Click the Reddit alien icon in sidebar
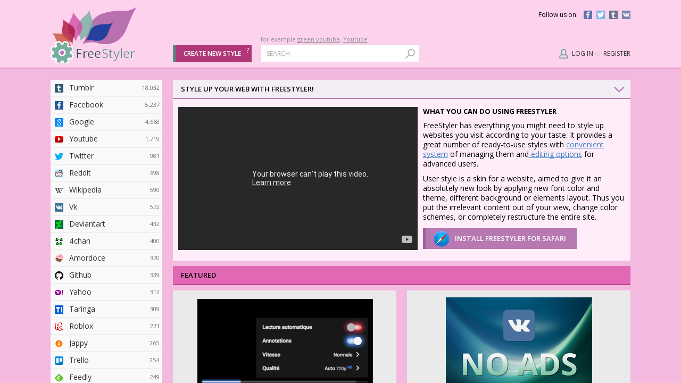Viewport: 681px width, 383px height. click(59, 173)
